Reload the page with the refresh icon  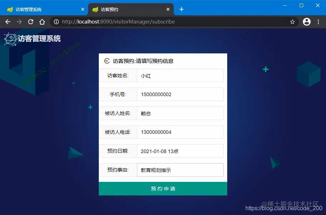(x=31, y=22)
